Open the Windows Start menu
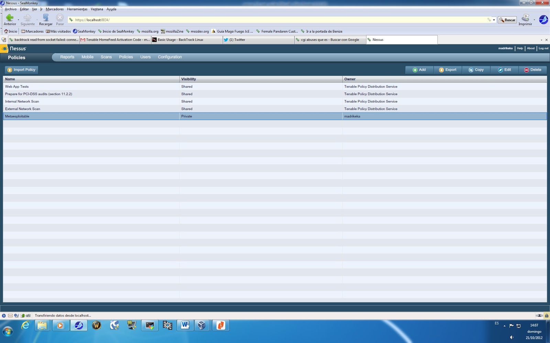The height and width of the screenshot is (343, 550). (x=8, y=331)
